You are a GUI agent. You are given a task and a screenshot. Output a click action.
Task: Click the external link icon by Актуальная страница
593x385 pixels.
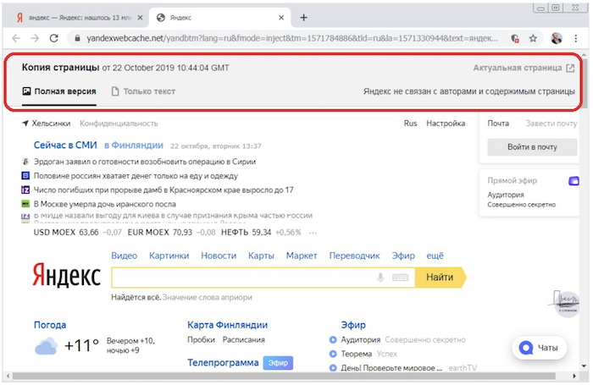coord(570,68)
